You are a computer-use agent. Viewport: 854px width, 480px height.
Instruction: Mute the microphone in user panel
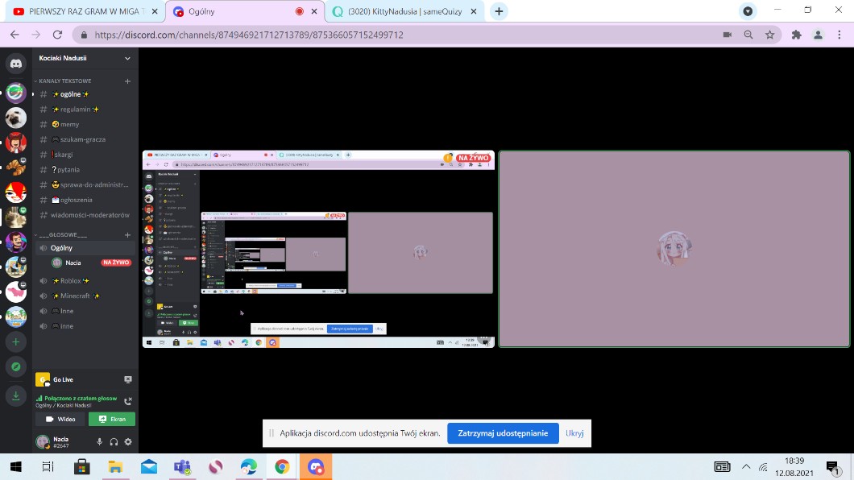[100, 441]
